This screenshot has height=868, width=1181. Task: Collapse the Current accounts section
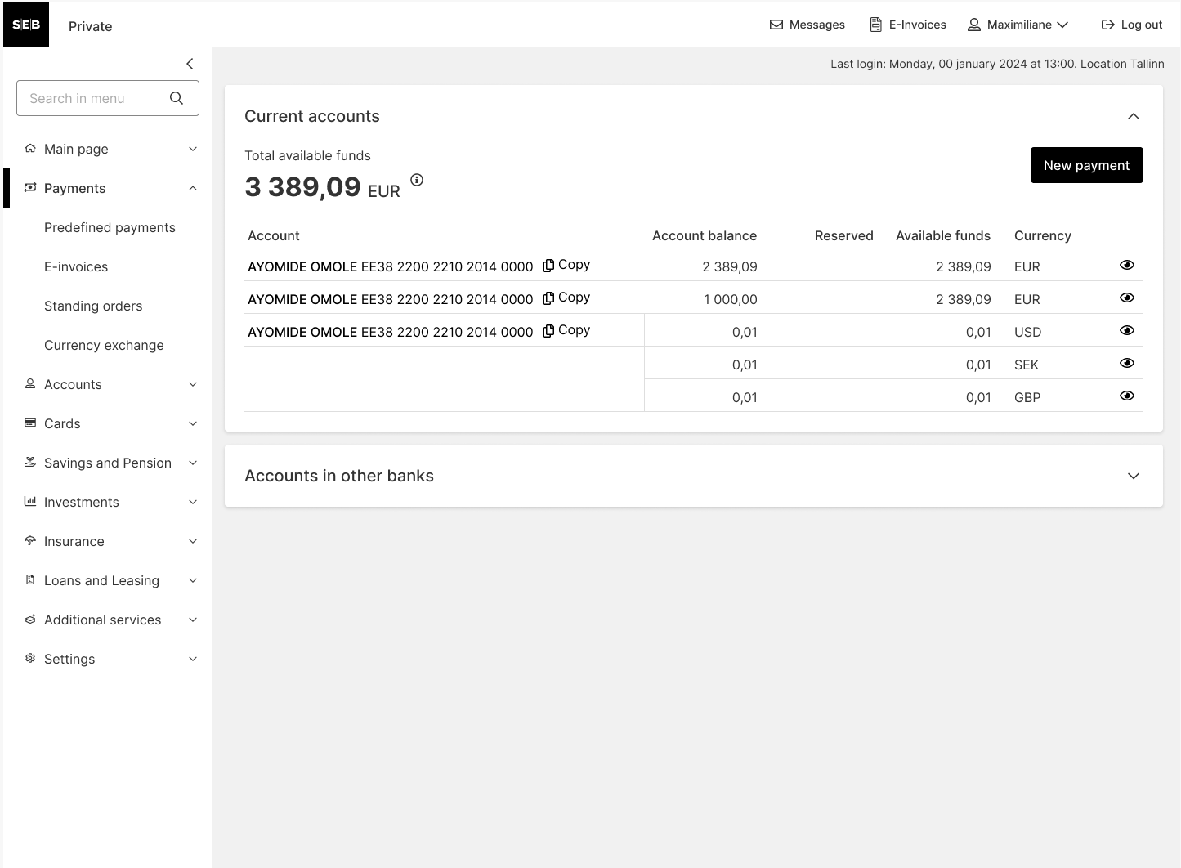1134,116
